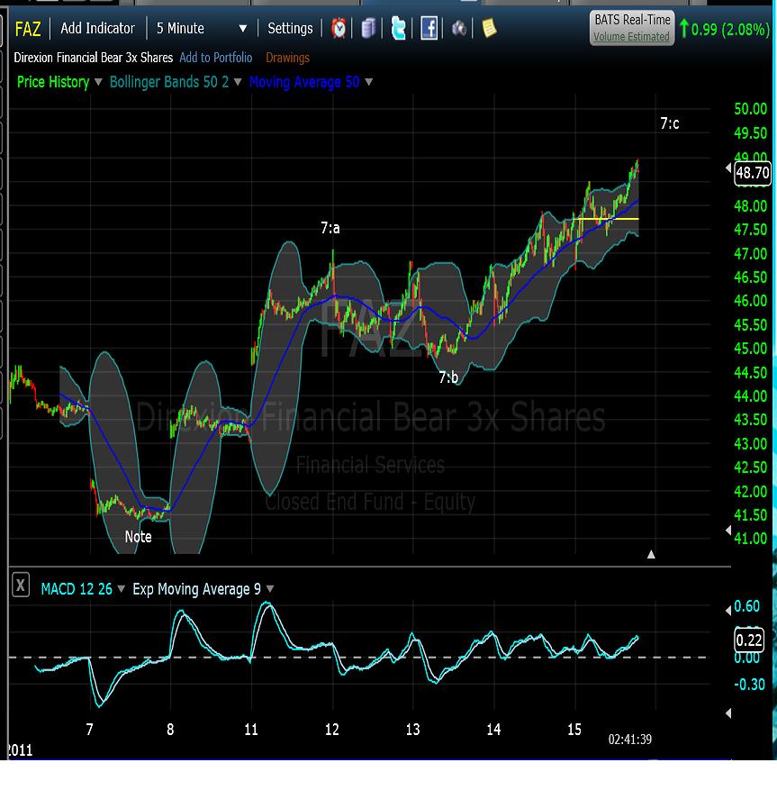Open the Drawings link
This screenshot has width=777, height=790.
(287, 58)
